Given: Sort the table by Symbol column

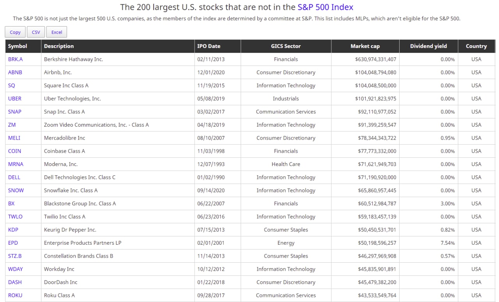Looking at the screenshot, I should (18, 46).
